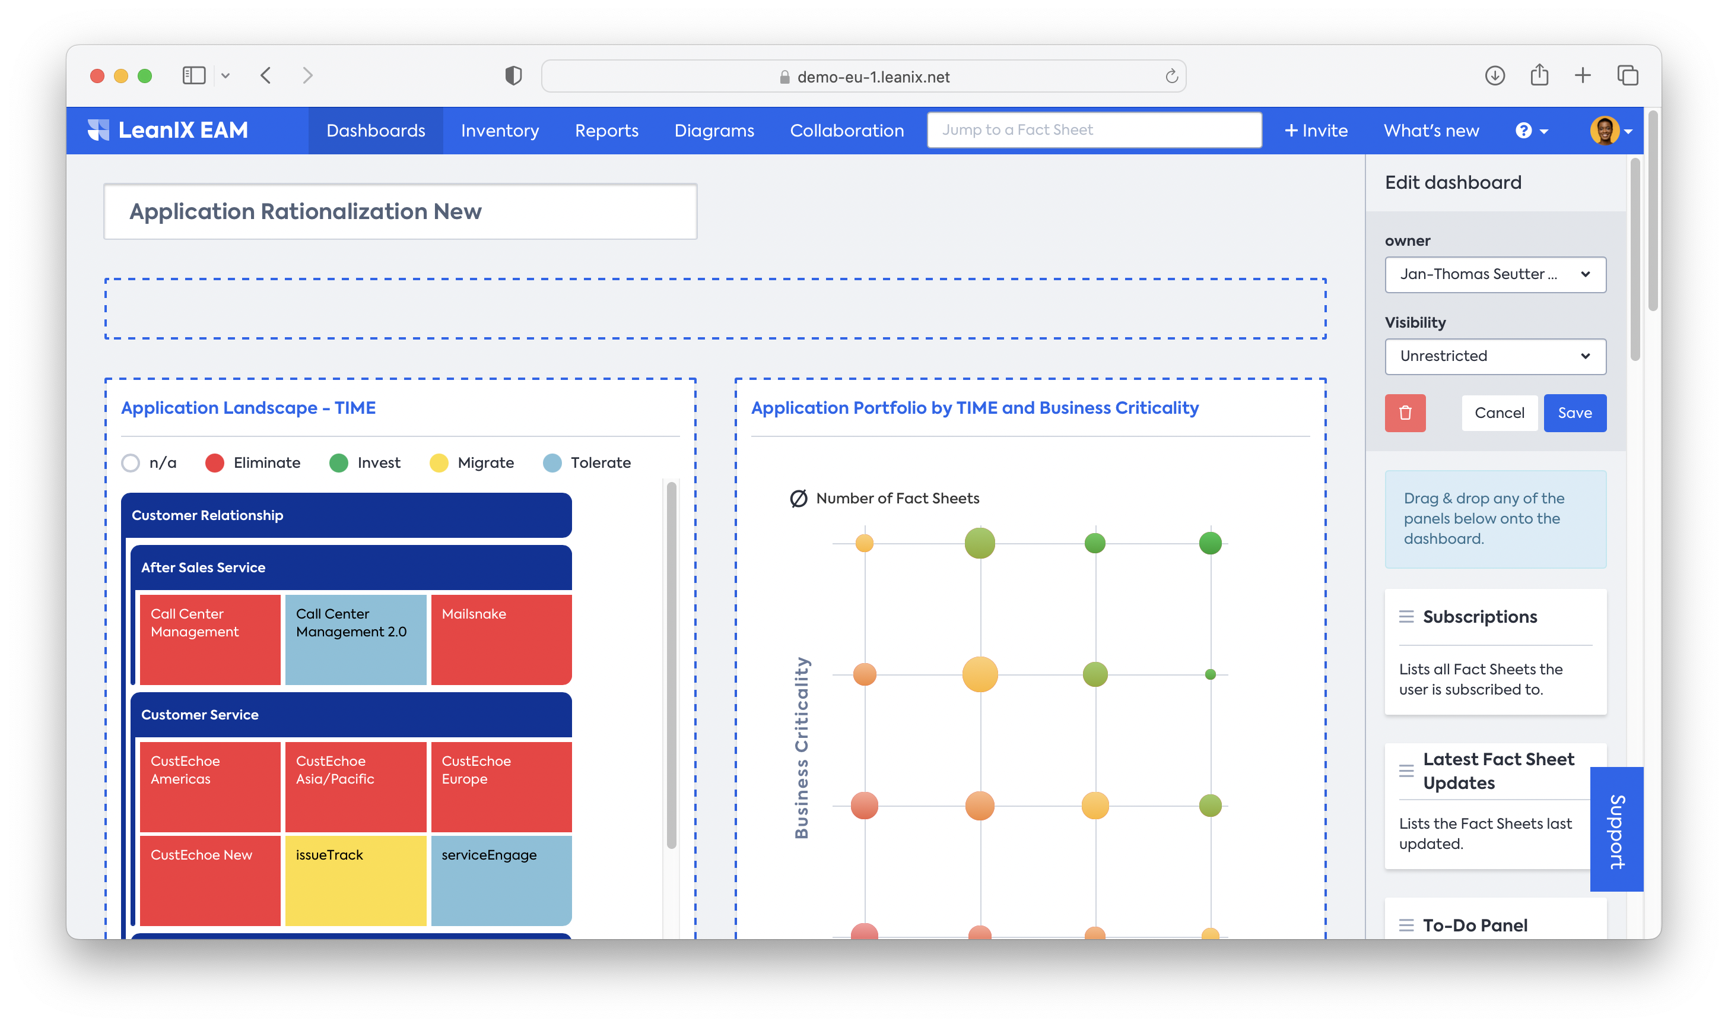Click the red delete dashboard trash icon

pos(1404,413)
